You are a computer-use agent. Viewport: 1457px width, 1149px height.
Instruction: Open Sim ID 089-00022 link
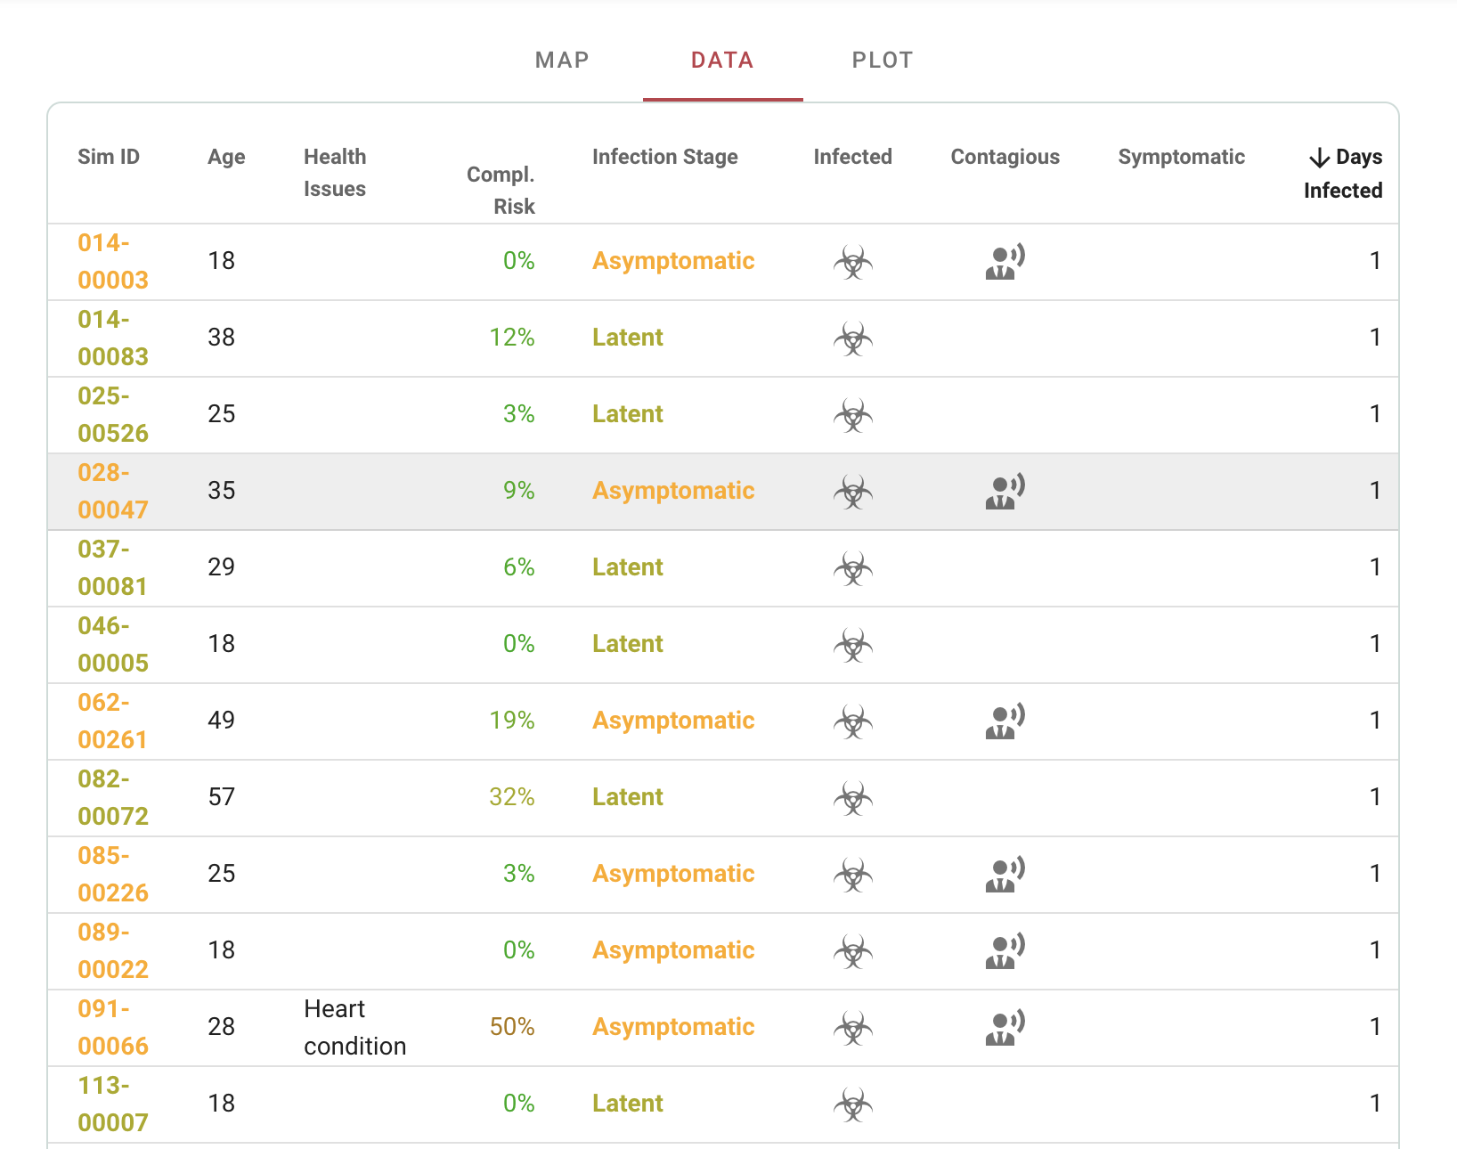112,951
